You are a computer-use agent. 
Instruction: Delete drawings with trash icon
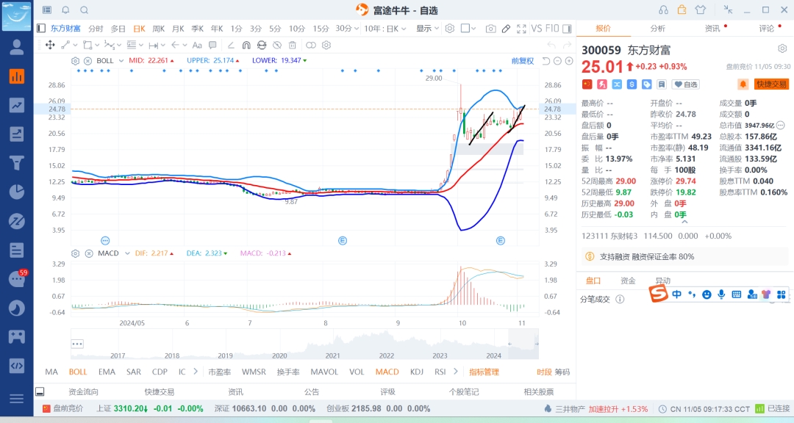pyautogui.click(x=292, y=45)
